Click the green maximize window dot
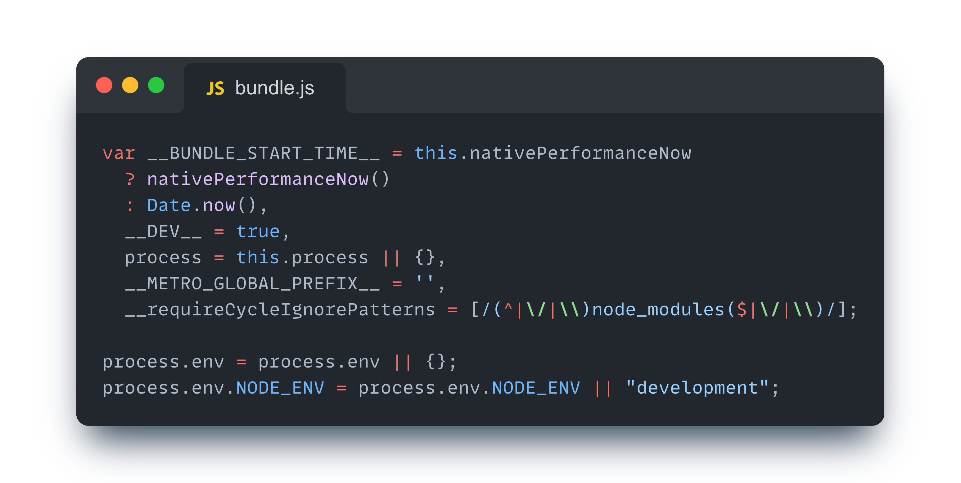Image resolution: width=961 pixels, height=483 pixels. (156, 85)
